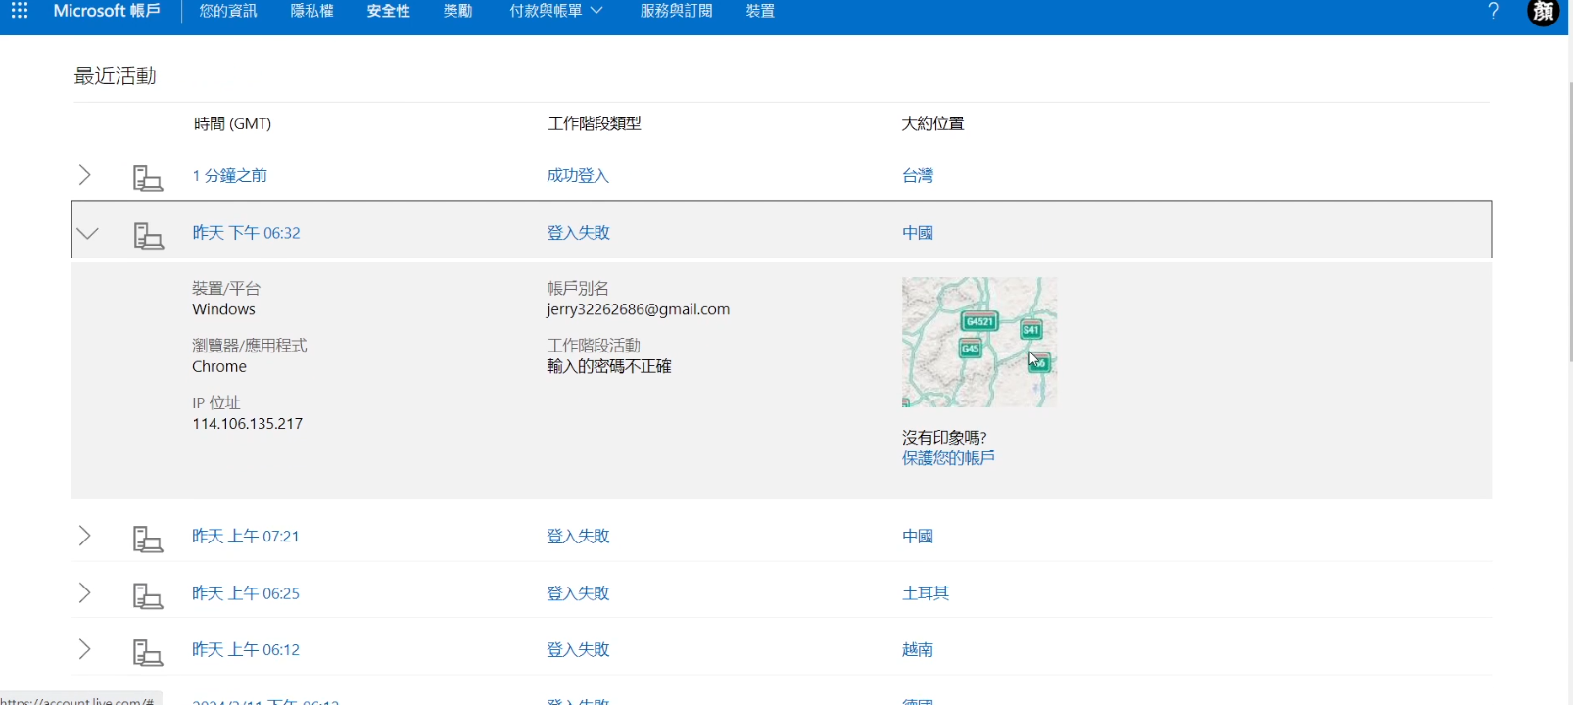Open the 服務與訂閱 tab
This screenshot has width=1573, height=705.
point(677,11)
